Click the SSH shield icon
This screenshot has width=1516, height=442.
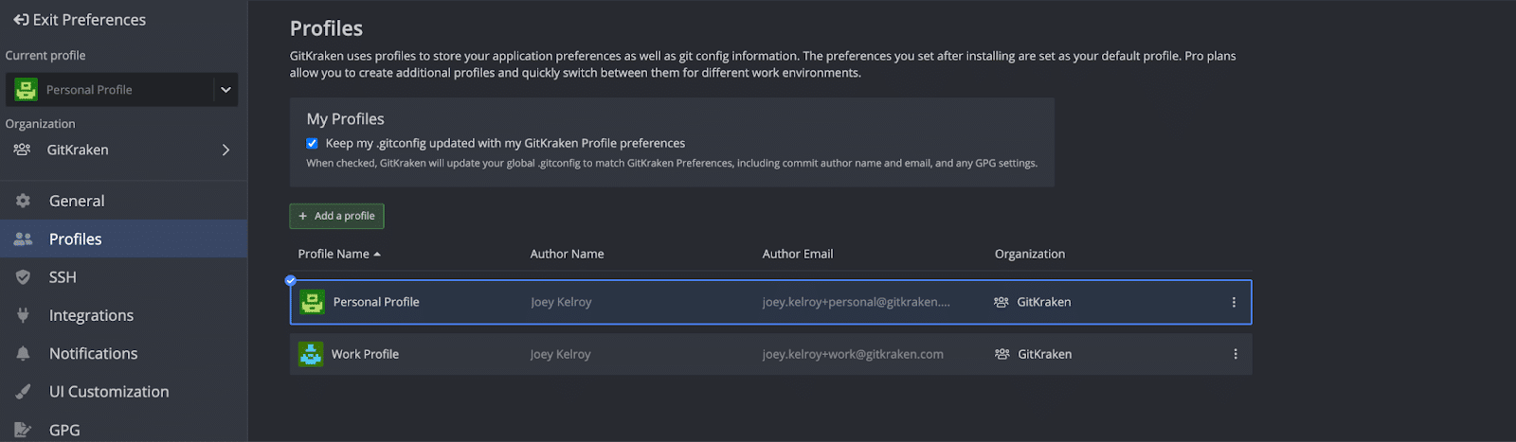tap(23, 277)
